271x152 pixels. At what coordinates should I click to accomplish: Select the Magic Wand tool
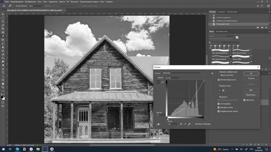3,25
